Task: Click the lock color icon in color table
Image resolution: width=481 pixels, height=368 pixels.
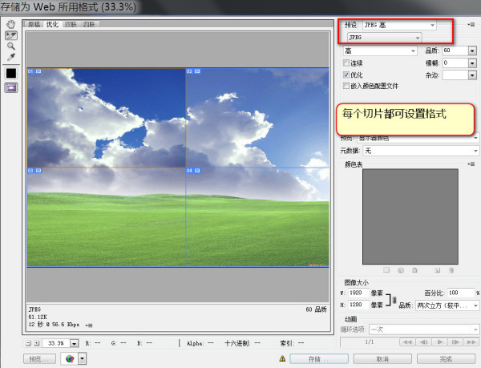Action: [414, 270]
